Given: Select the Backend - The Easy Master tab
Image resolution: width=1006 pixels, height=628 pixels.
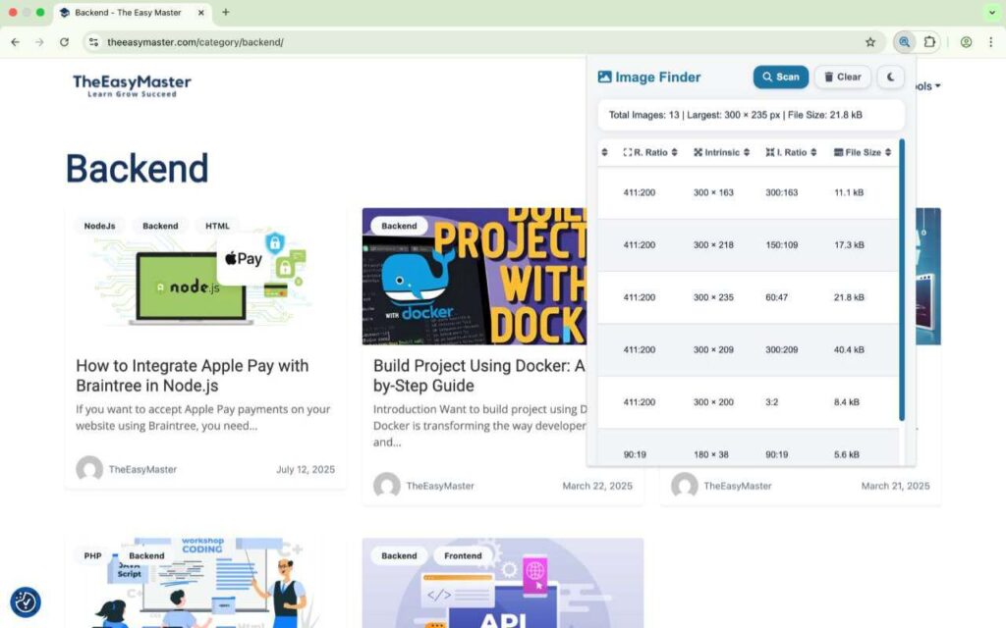Looking at the screenshot, I should click(x=128, y=13).
